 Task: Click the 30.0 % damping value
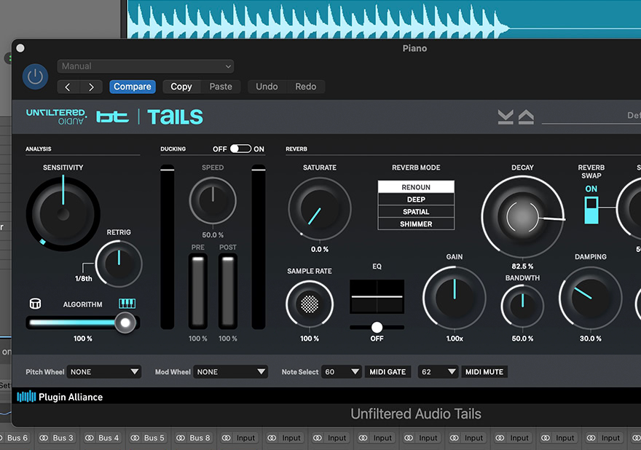coord(590,339)
